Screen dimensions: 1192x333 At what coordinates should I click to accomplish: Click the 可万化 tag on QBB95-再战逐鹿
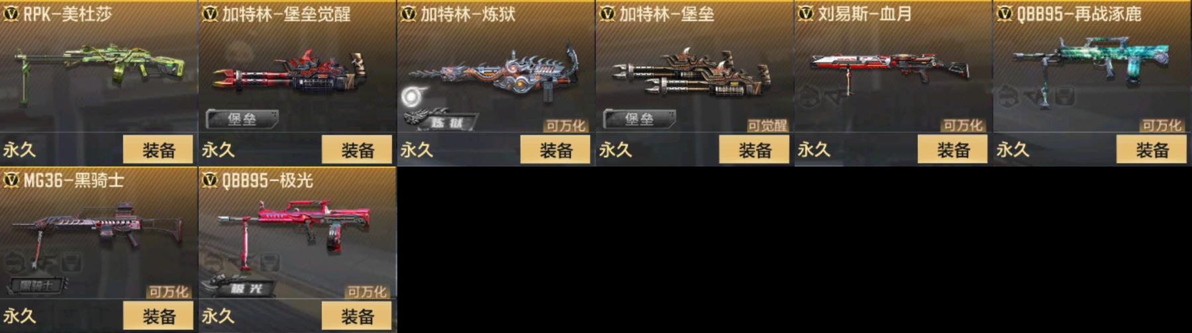click(x=1162, y=126)
